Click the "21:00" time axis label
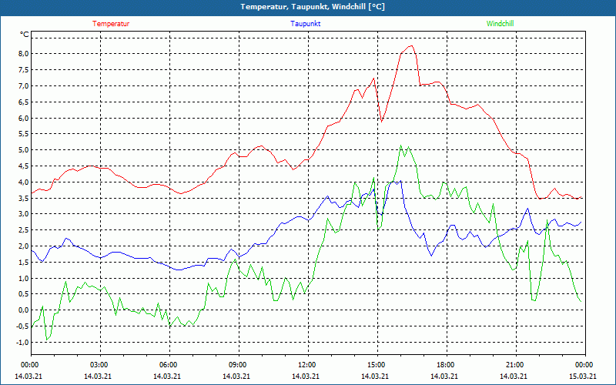The width and height of the screenshot is (616, 385). click(514, 365)
